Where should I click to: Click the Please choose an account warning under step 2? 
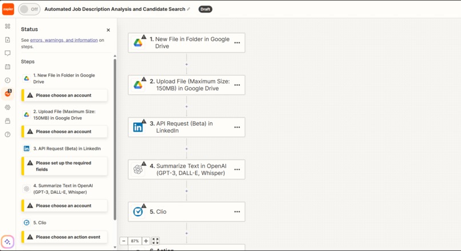coord(65,132)
